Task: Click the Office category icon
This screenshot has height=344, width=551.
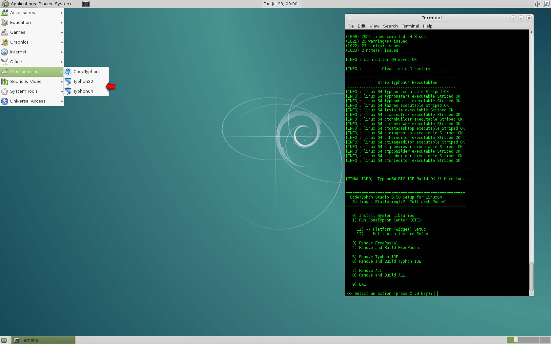Action: [5, 62]
